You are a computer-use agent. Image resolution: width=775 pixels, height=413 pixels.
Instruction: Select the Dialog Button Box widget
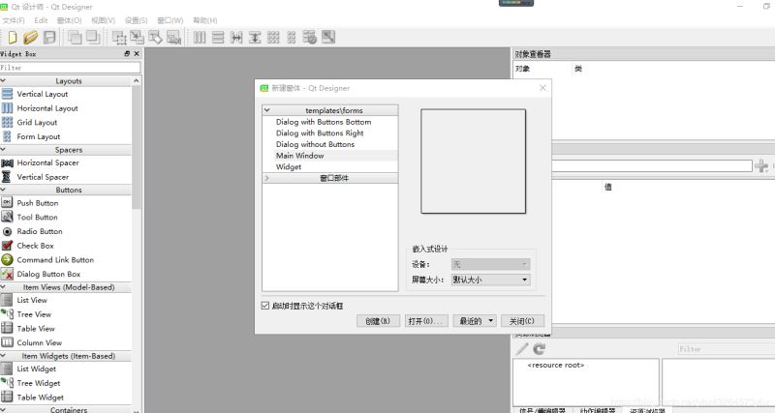[41, 274]
